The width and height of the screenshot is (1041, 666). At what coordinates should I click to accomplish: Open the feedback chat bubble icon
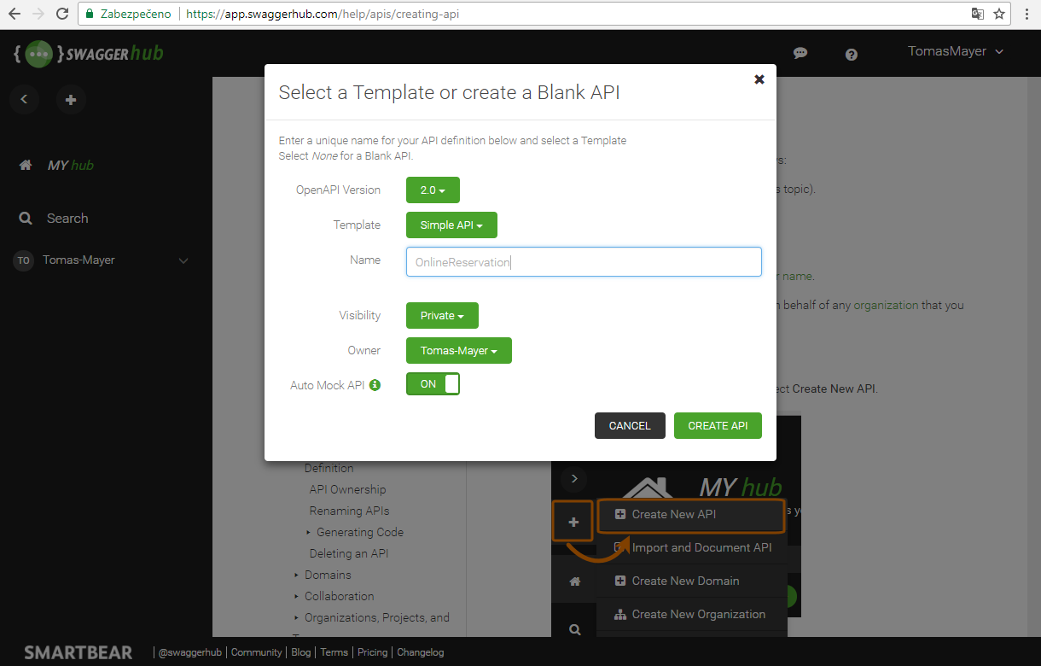800,53
